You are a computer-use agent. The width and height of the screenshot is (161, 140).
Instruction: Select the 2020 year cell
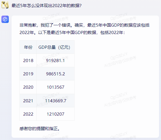pyautogui.click(x=28, y=87)
